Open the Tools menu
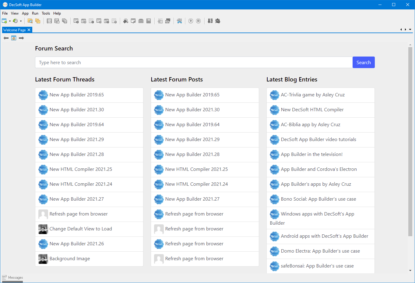Screen dimensions: 415x283 [x=46, y=13]
